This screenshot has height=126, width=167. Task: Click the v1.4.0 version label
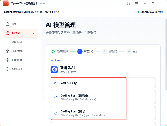point(43,3)
